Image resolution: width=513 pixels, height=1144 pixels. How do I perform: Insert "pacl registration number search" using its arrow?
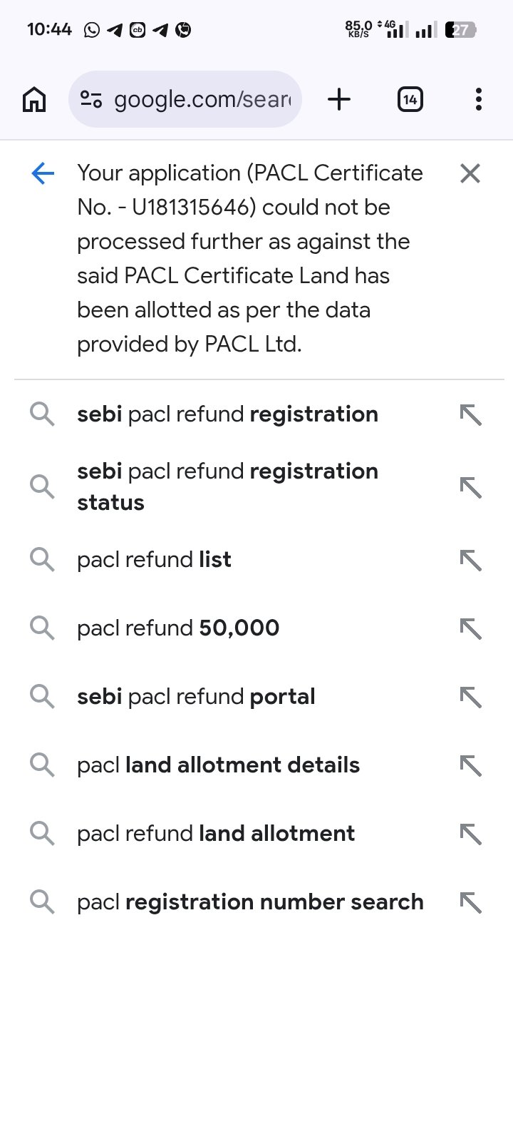(470, 902)
